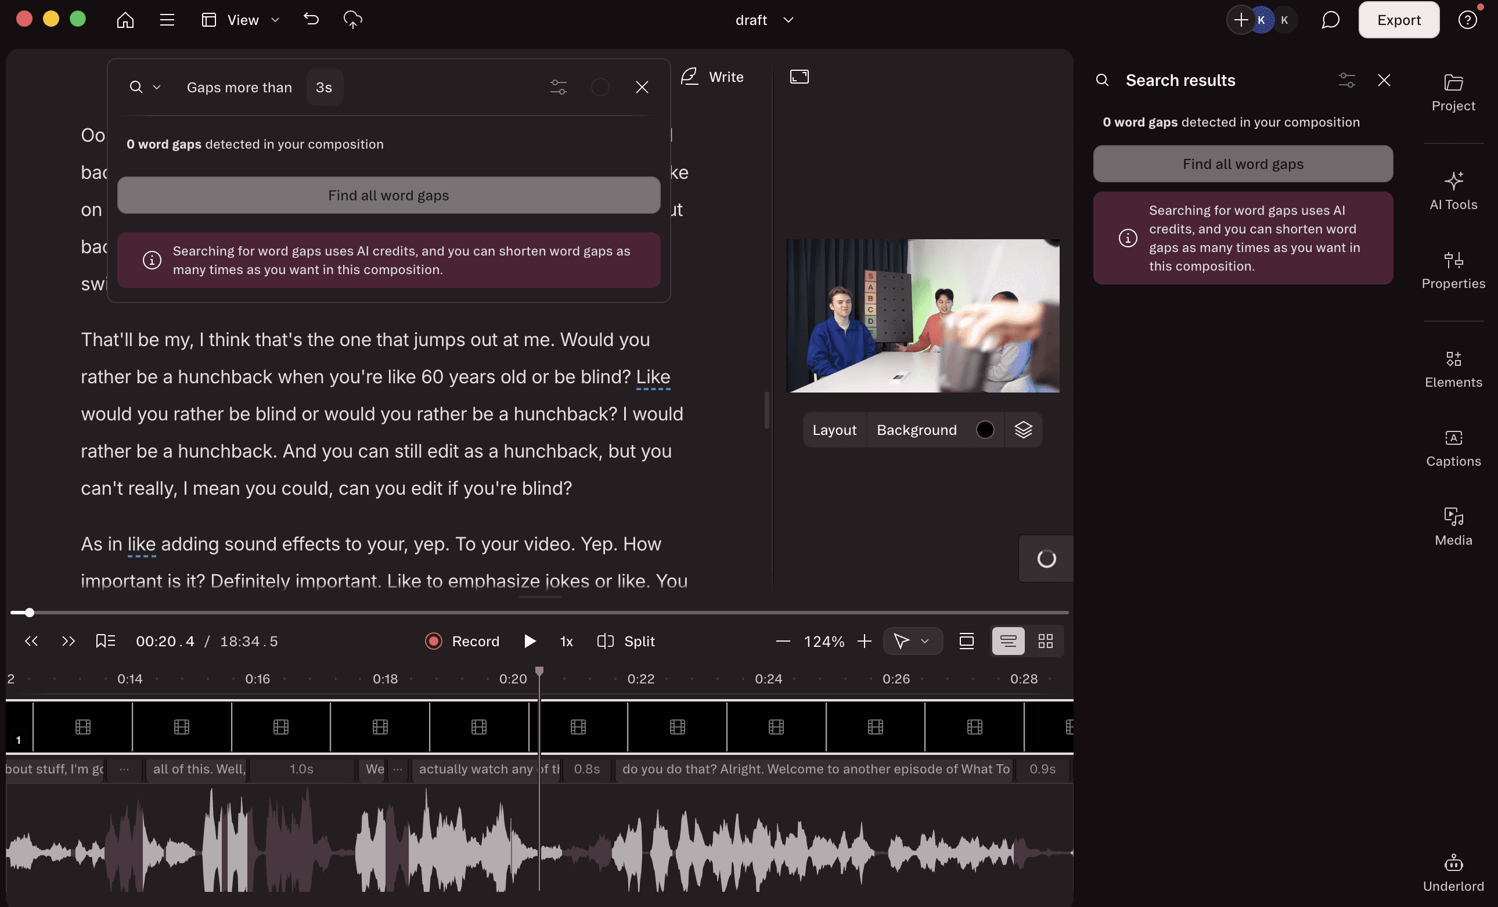Screen dimensions: 1498x907
Task: Click the Export button
Action: click(1398, 20)
